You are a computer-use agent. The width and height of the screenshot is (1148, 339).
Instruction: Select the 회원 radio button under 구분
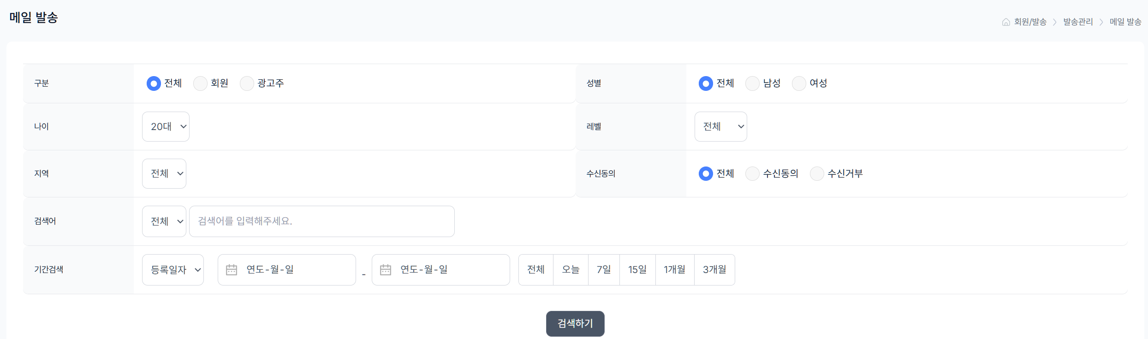[x=200, y=83]
